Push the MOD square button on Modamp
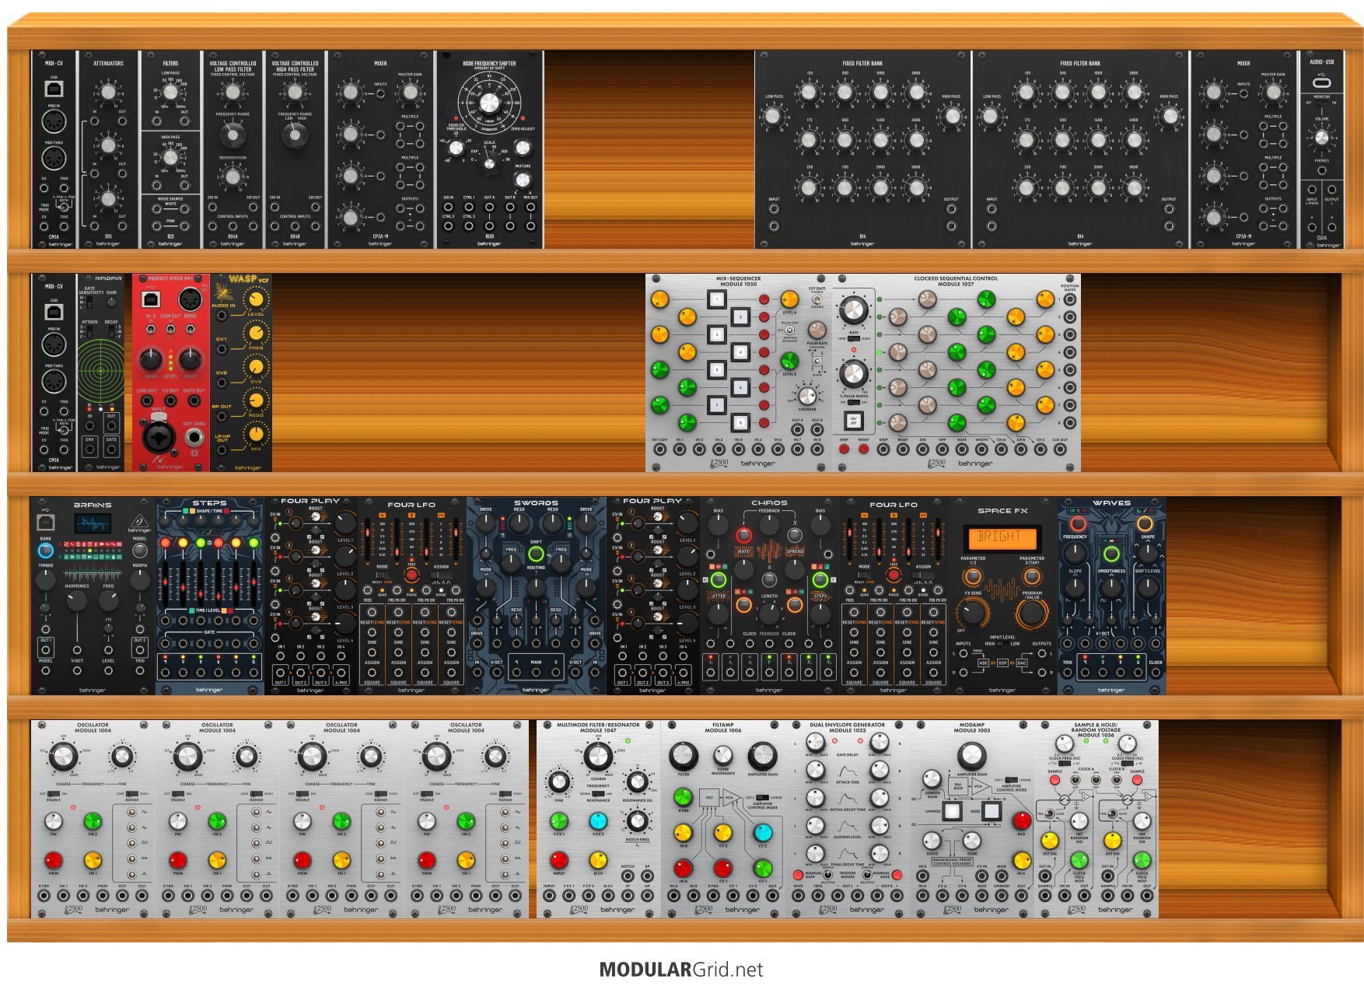The width and height of the screenshot is (1364, 986). [x=991, y=811]
